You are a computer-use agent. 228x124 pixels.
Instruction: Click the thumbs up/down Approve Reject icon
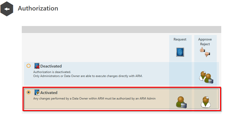click(x=205, y=52)
